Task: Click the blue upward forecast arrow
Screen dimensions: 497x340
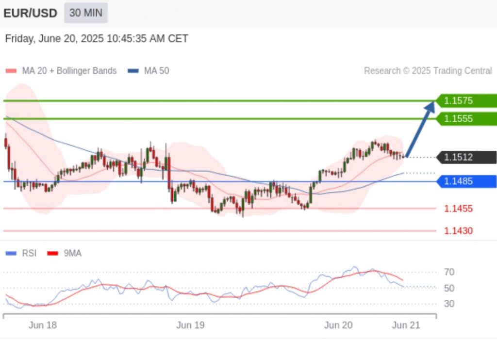Action: [x=420, y=129]
